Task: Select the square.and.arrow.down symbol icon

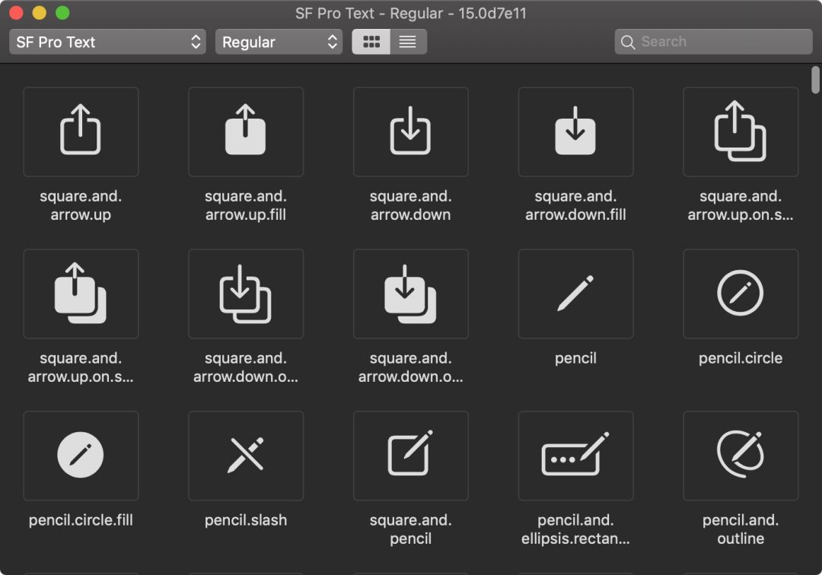Action: [x=410, y=132]
